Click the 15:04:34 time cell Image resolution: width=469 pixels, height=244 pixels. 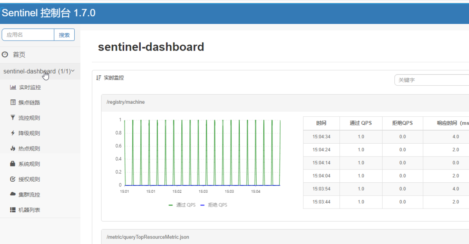click(x=321, y=137)
